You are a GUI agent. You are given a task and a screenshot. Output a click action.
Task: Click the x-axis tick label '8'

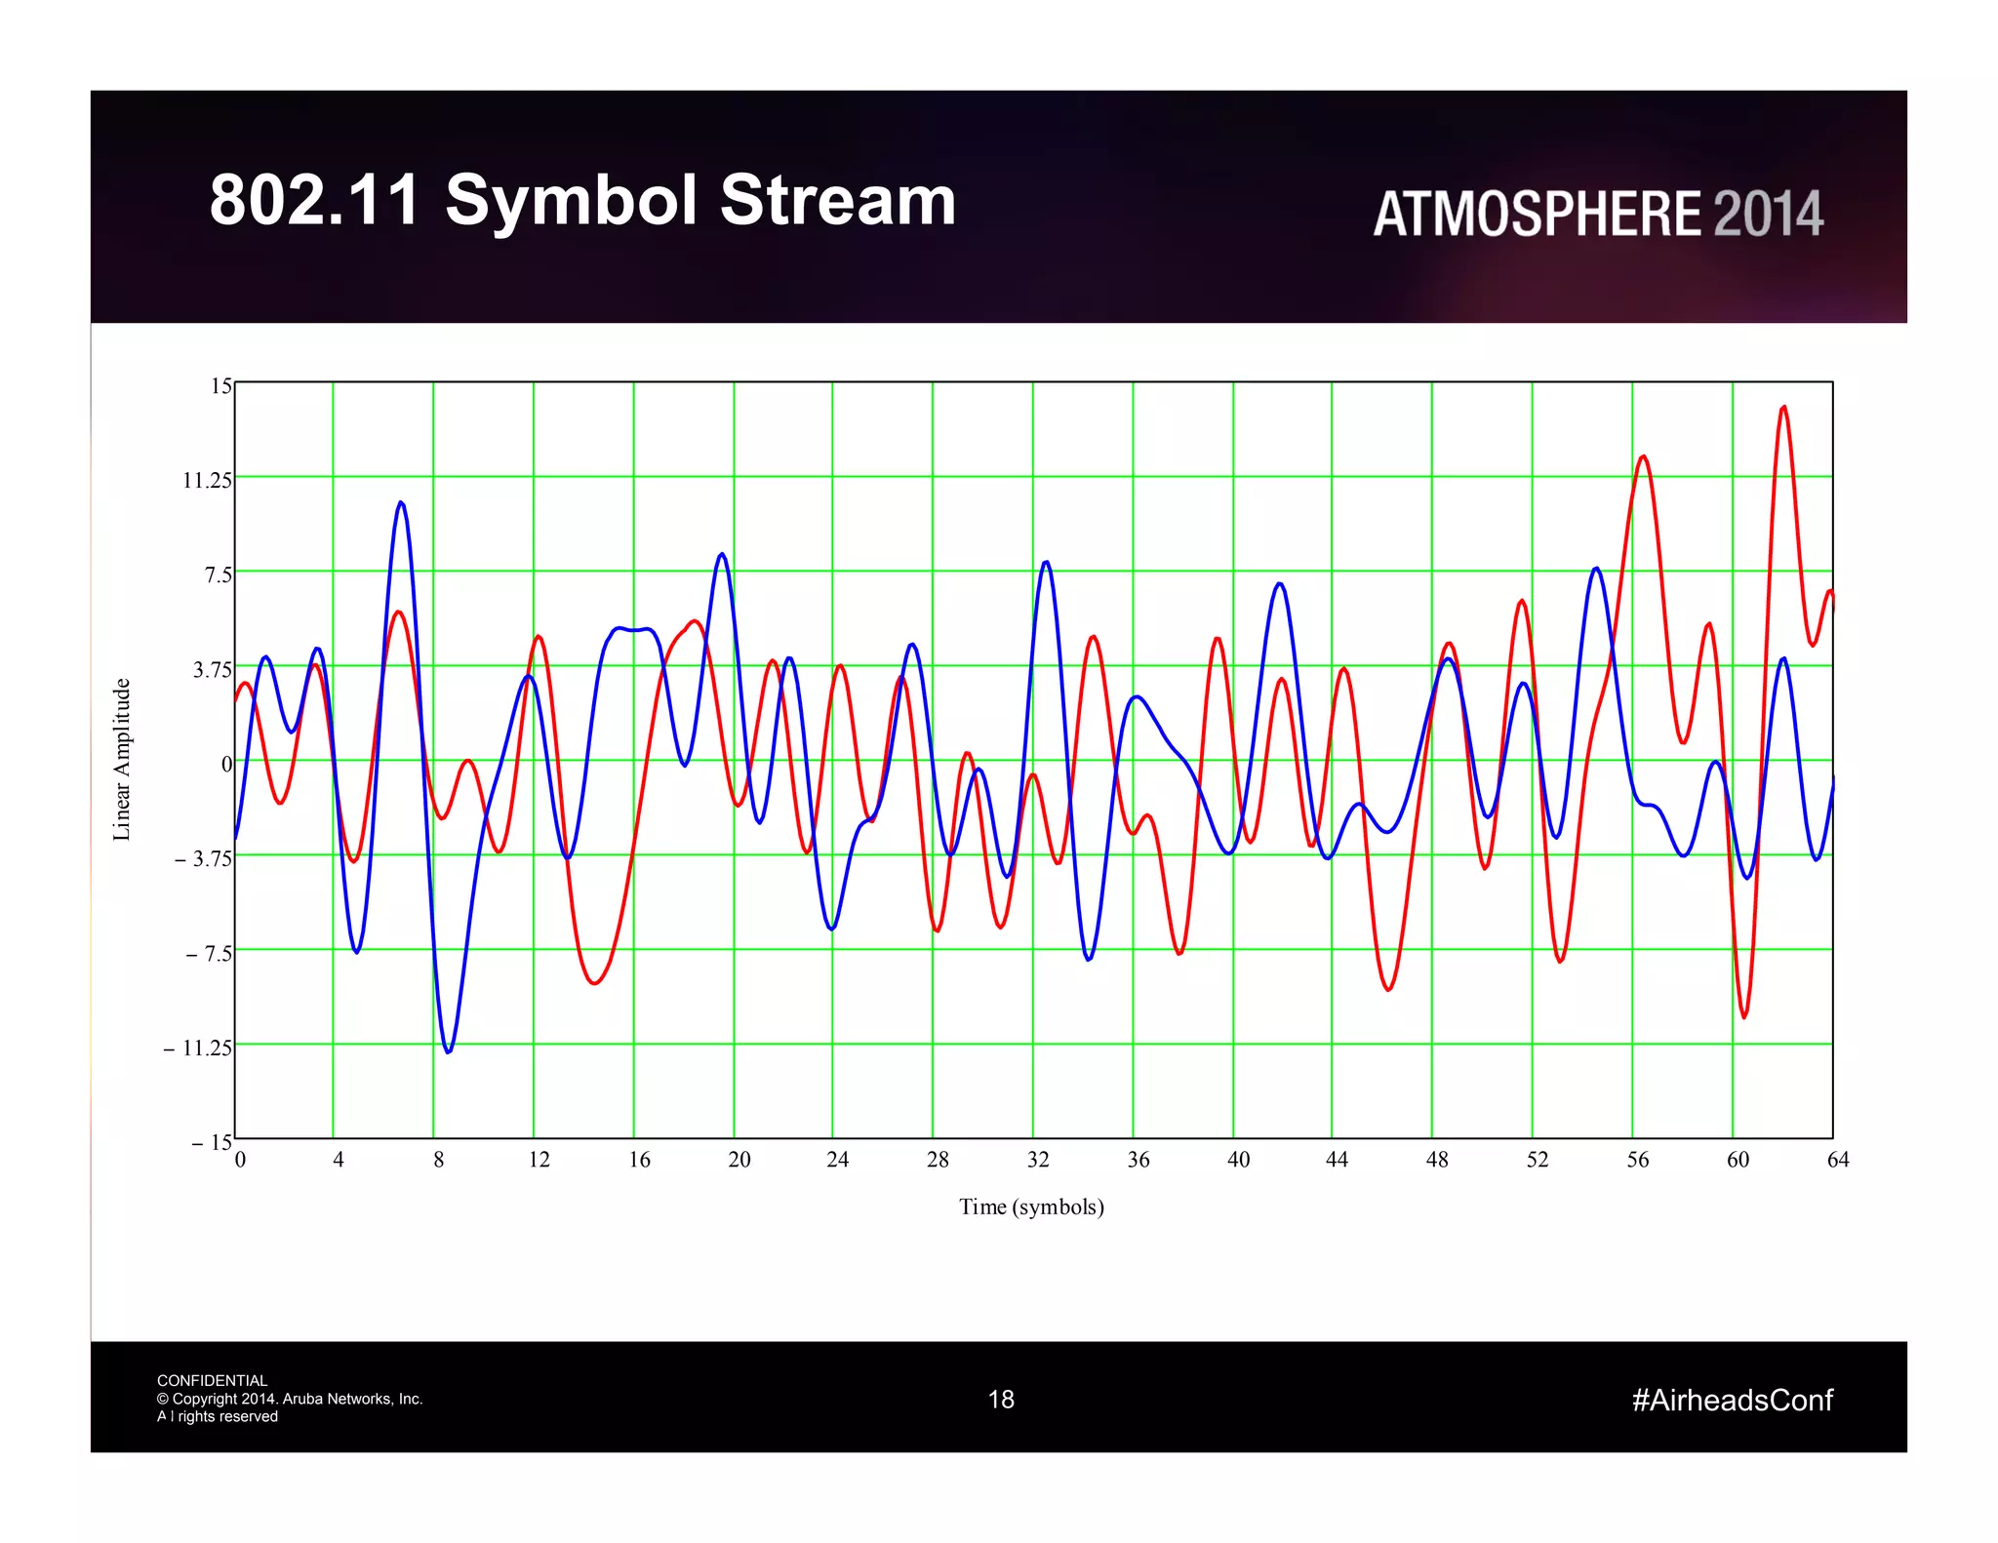click(439, 1160)
